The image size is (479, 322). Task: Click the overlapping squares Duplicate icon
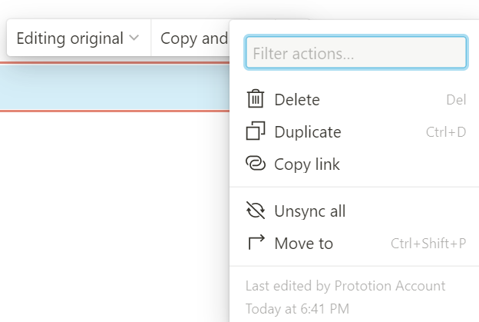click(256, 131)
